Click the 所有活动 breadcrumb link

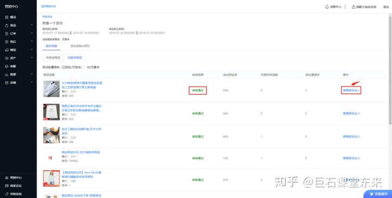click(47, 17)
